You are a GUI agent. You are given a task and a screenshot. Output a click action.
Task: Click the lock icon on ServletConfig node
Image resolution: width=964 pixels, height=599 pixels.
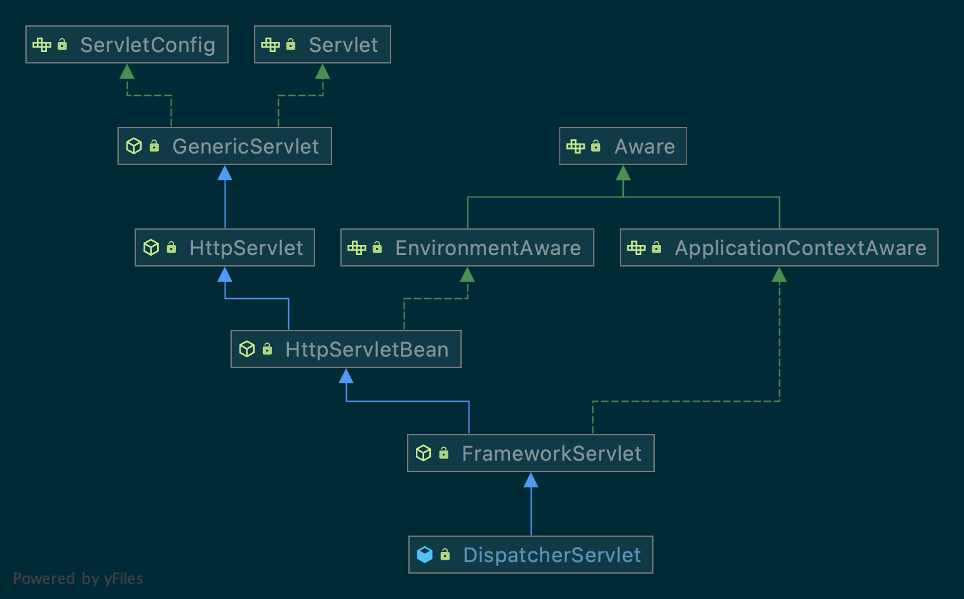[62, 44]
